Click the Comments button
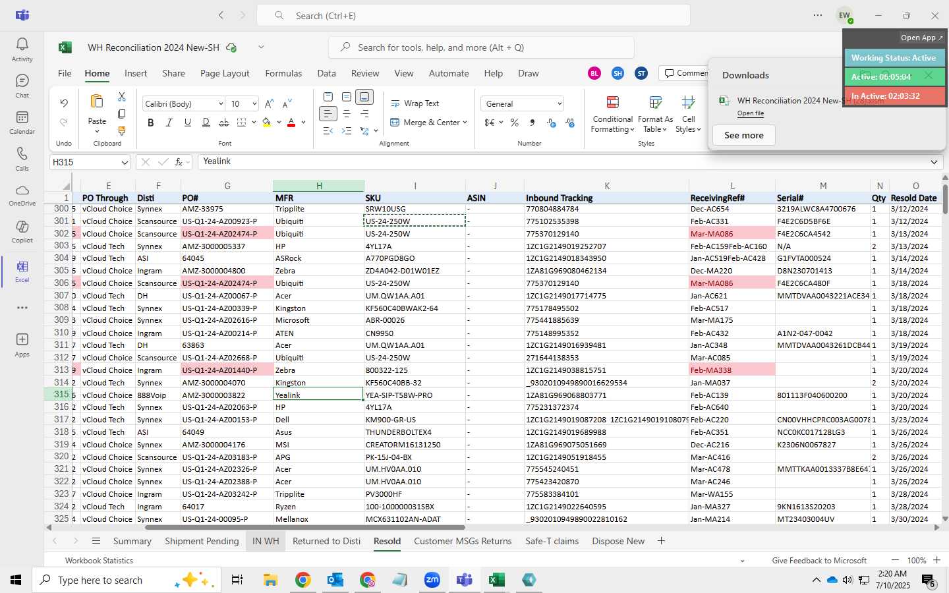 [685, 73]
